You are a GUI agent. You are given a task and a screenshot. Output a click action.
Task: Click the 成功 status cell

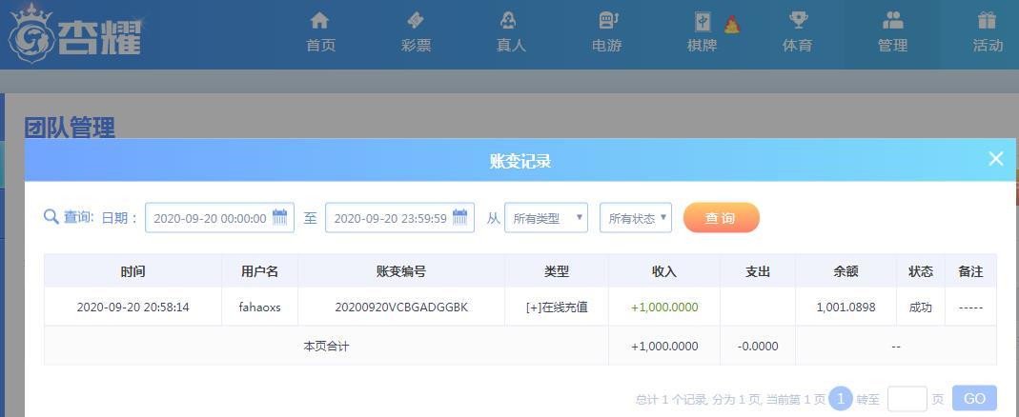(921, 308)
